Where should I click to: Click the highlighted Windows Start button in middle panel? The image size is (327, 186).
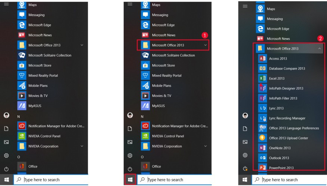[130, 180]
